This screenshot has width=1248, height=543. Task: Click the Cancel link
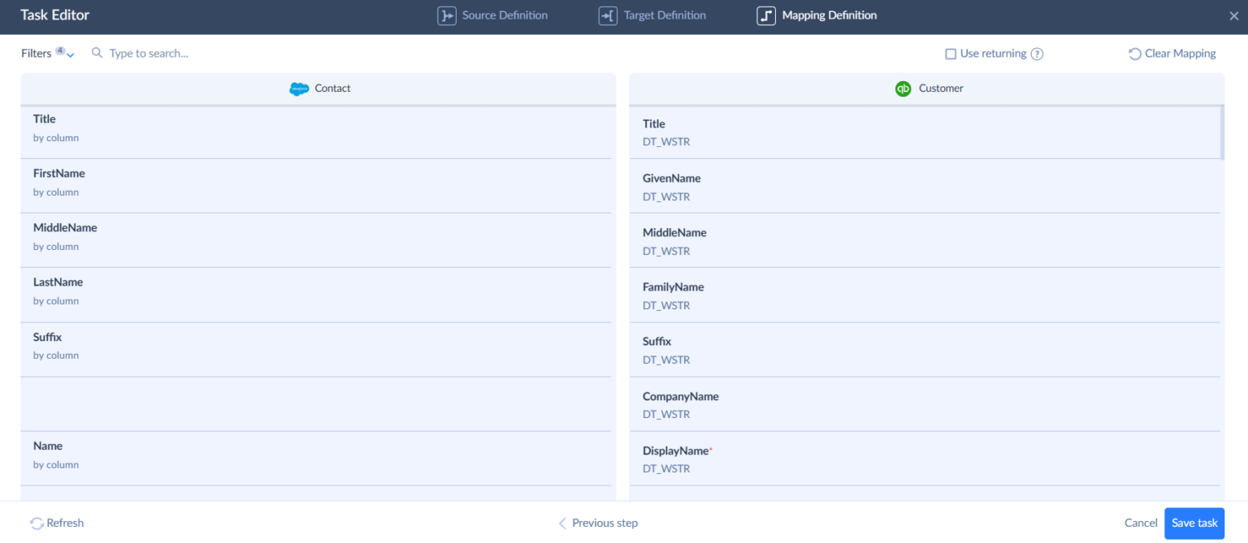coord(1140,523)
